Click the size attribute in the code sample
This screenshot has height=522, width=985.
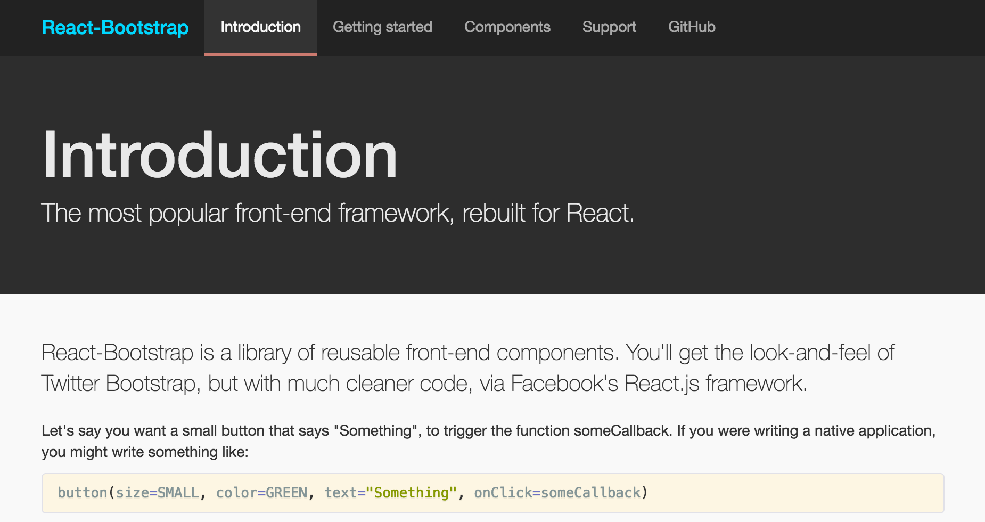point(132,493)
